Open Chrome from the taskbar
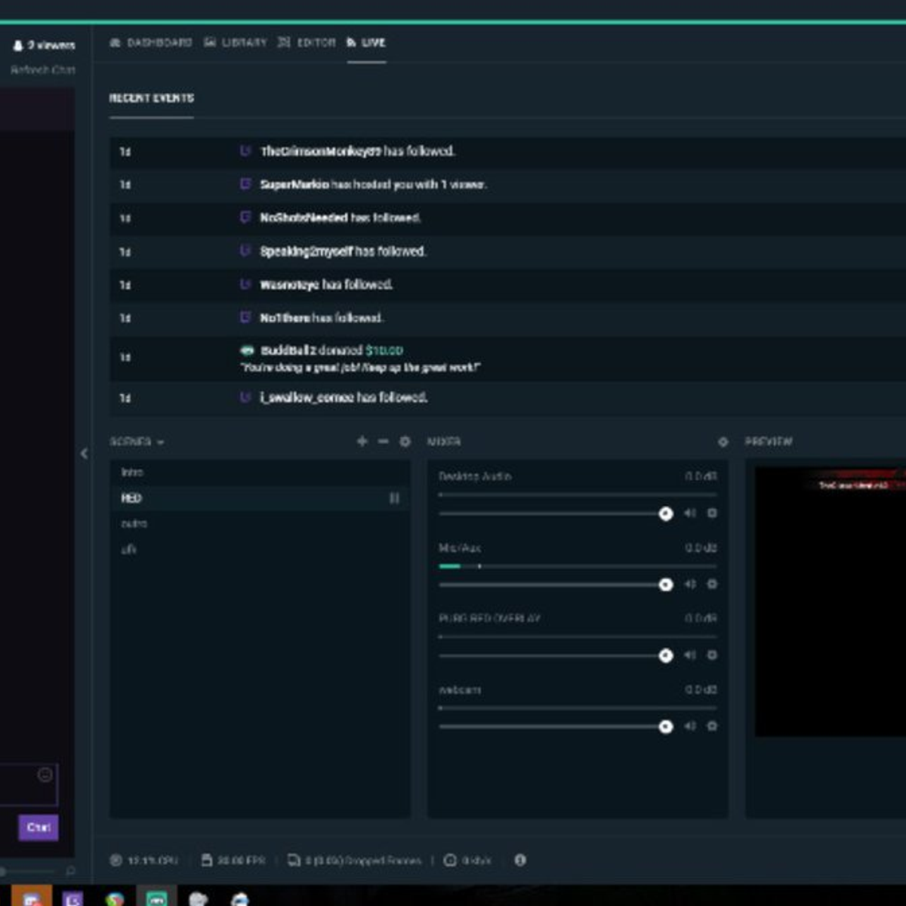Viewport: 906px width, 906px height. (116, 898)
